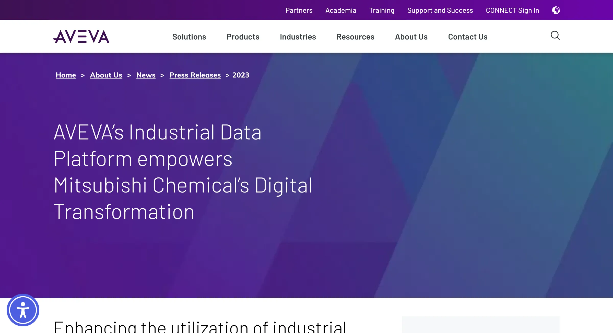Open Press Releases breadcrumb link
This screenshot has height=333, width=613.
(195, 75)
